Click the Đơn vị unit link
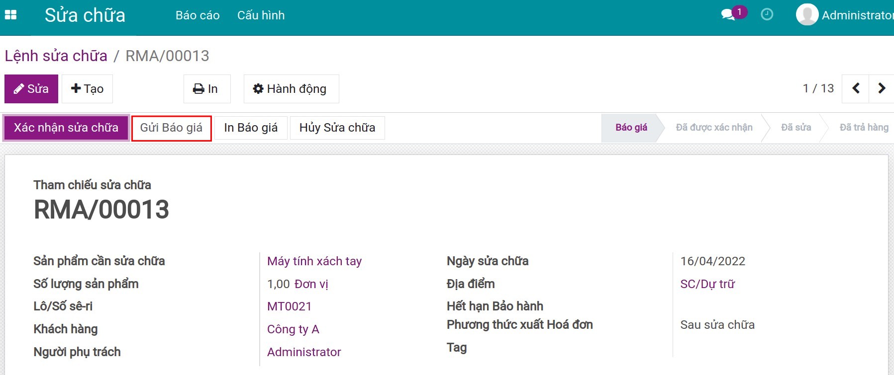 (311, 284)
